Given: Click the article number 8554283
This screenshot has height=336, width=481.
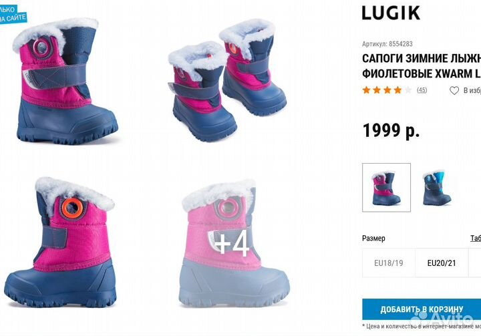Looking at the screenshot, I should (400, 44).
